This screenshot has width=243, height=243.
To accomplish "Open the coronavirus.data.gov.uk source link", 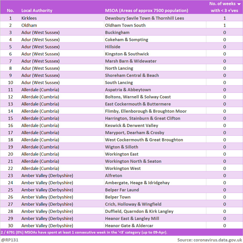I will [218, 240].
